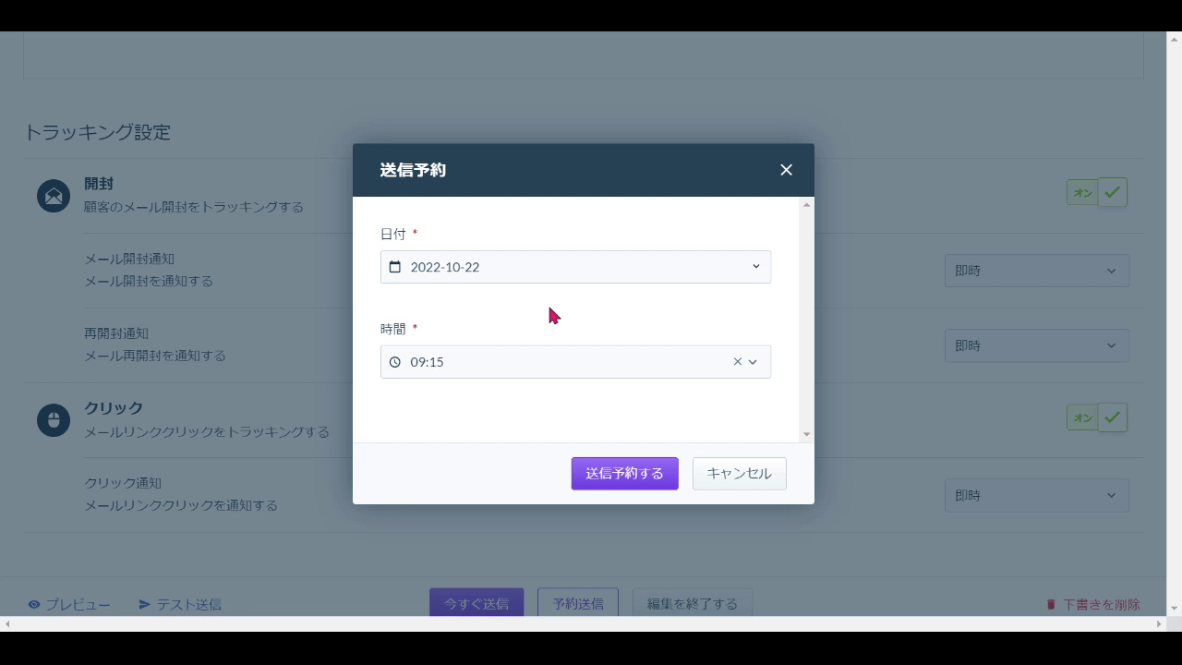Click 再開封通知 row label
Viewport: 1182px width, 665px height.
click(116, 333)
